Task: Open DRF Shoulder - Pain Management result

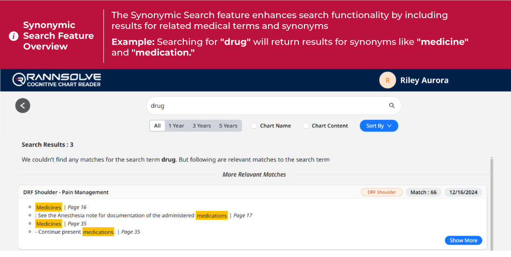Action: (x=66, y=192)
